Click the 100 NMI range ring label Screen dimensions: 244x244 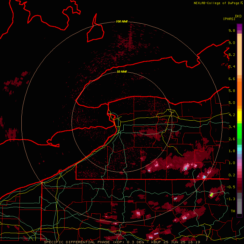[x=122, y=21]
